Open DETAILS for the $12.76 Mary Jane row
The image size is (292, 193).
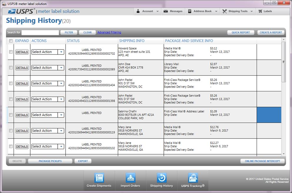pyautogui.click(x=22, y=131)
